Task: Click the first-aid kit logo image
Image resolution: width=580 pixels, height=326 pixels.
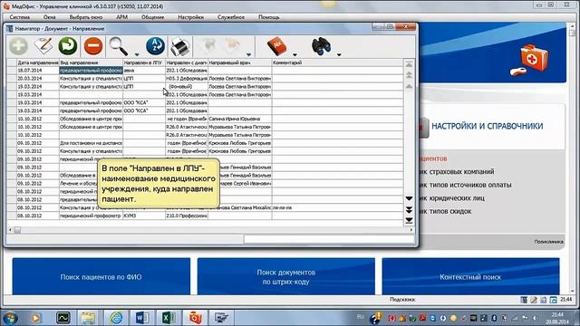Action: click(x=529, y=61)
